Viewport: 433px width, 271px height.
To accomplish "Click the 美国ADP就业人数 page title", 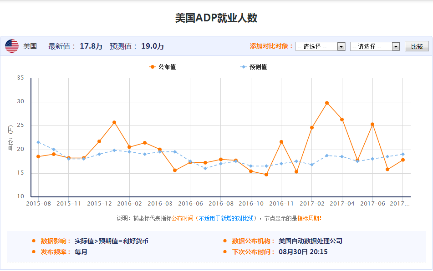I will [x=216, y=18].
